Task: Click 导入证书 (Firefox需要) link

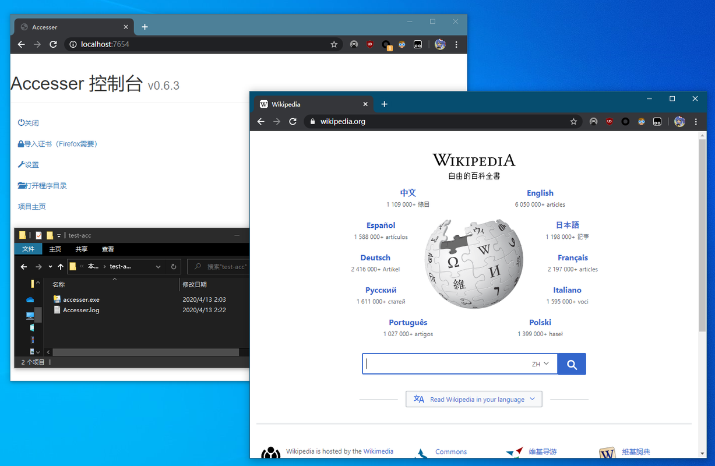Action: [57, 144]
